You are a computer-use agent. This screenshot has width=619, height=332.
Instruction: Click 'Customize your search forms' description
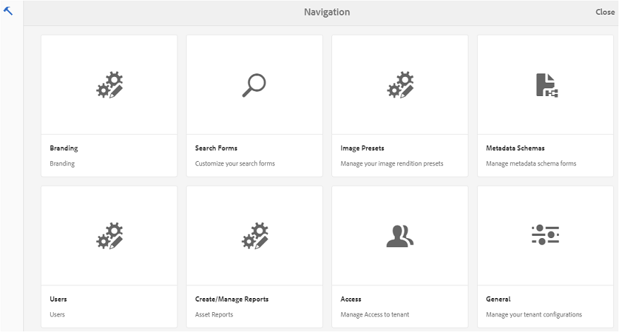point(235,163)
